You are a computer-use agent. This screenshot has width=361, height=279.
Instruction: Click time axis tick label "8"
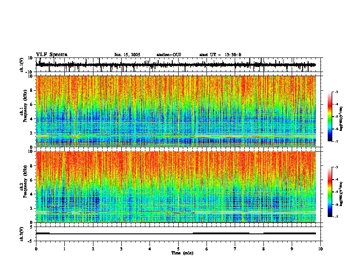263,249
